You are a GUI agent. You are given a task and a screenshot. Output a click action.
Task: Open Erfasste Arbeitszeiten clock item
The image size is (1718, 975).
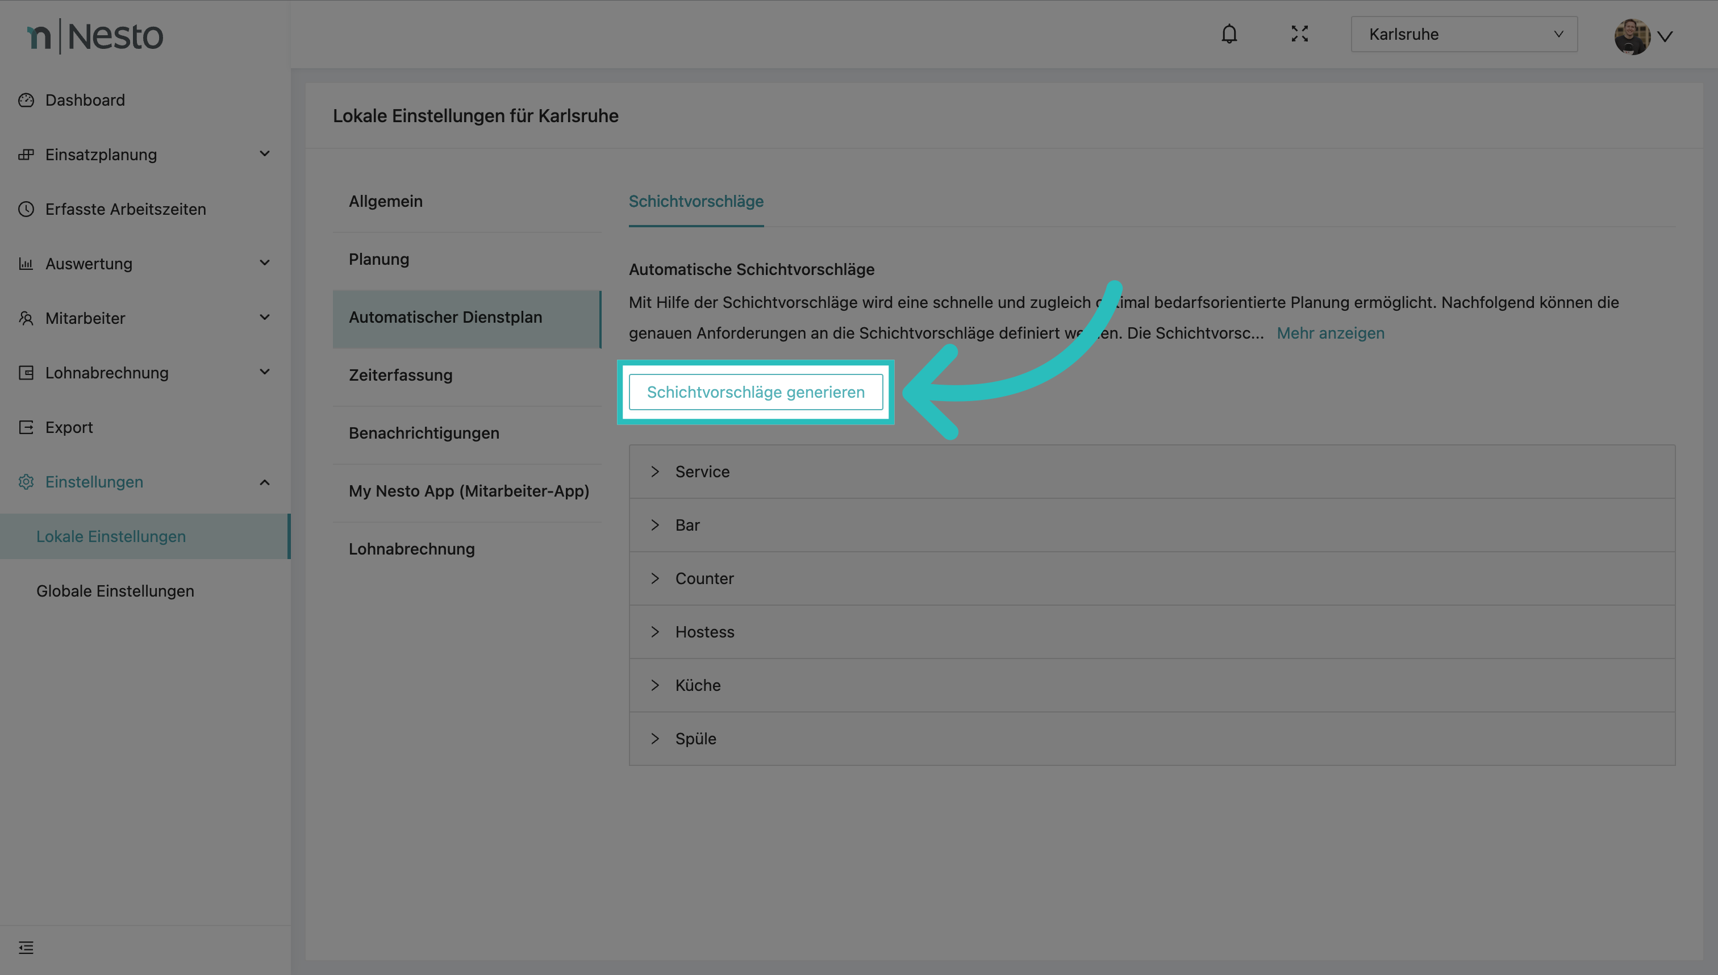(x=125, y=210)
